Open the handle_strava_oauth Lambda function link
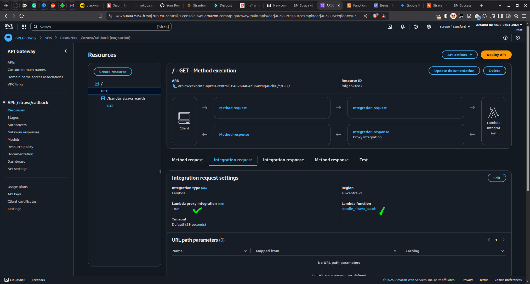The height and width of the screenshot is (284, 530). tap(359, 209)
